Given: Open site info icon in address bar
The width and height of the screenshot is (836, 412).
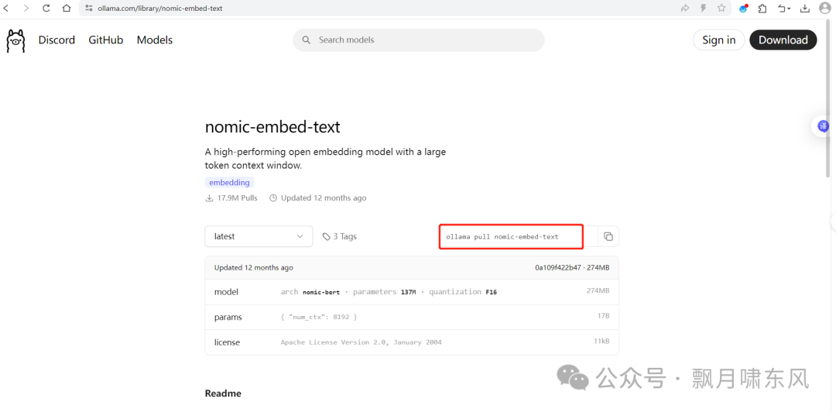Looking at the screenshot, I should click(89, 8).
